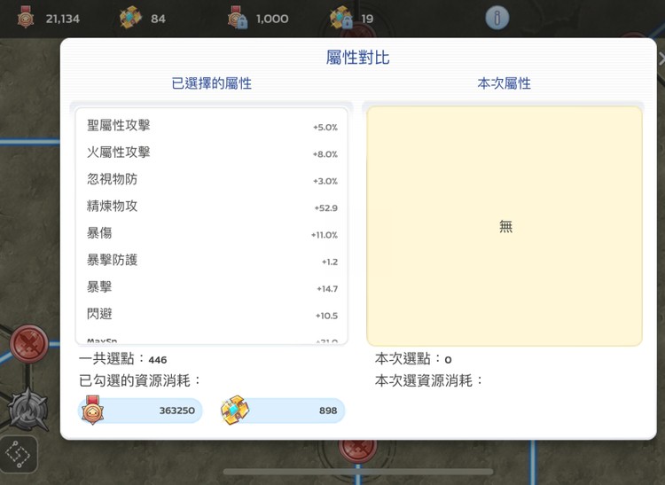Viewport: 665px width, 485px height.
Task: Tap the medal currency icon showing 21,134
Action: 26,17
